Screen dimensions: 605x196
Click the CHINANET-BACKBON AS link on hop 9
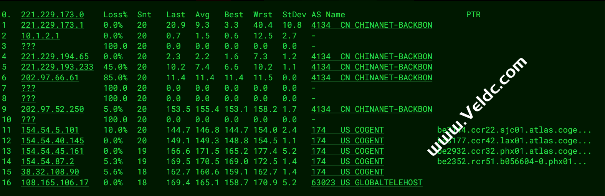(x=372, y=109)
